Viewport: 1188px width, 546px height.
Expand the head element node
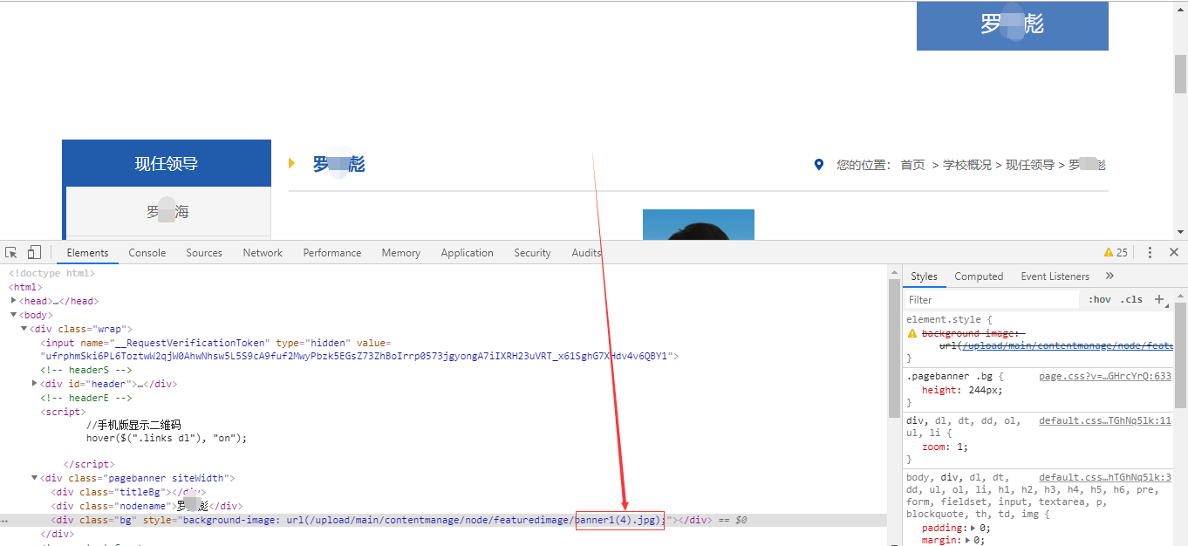(14, 301)
